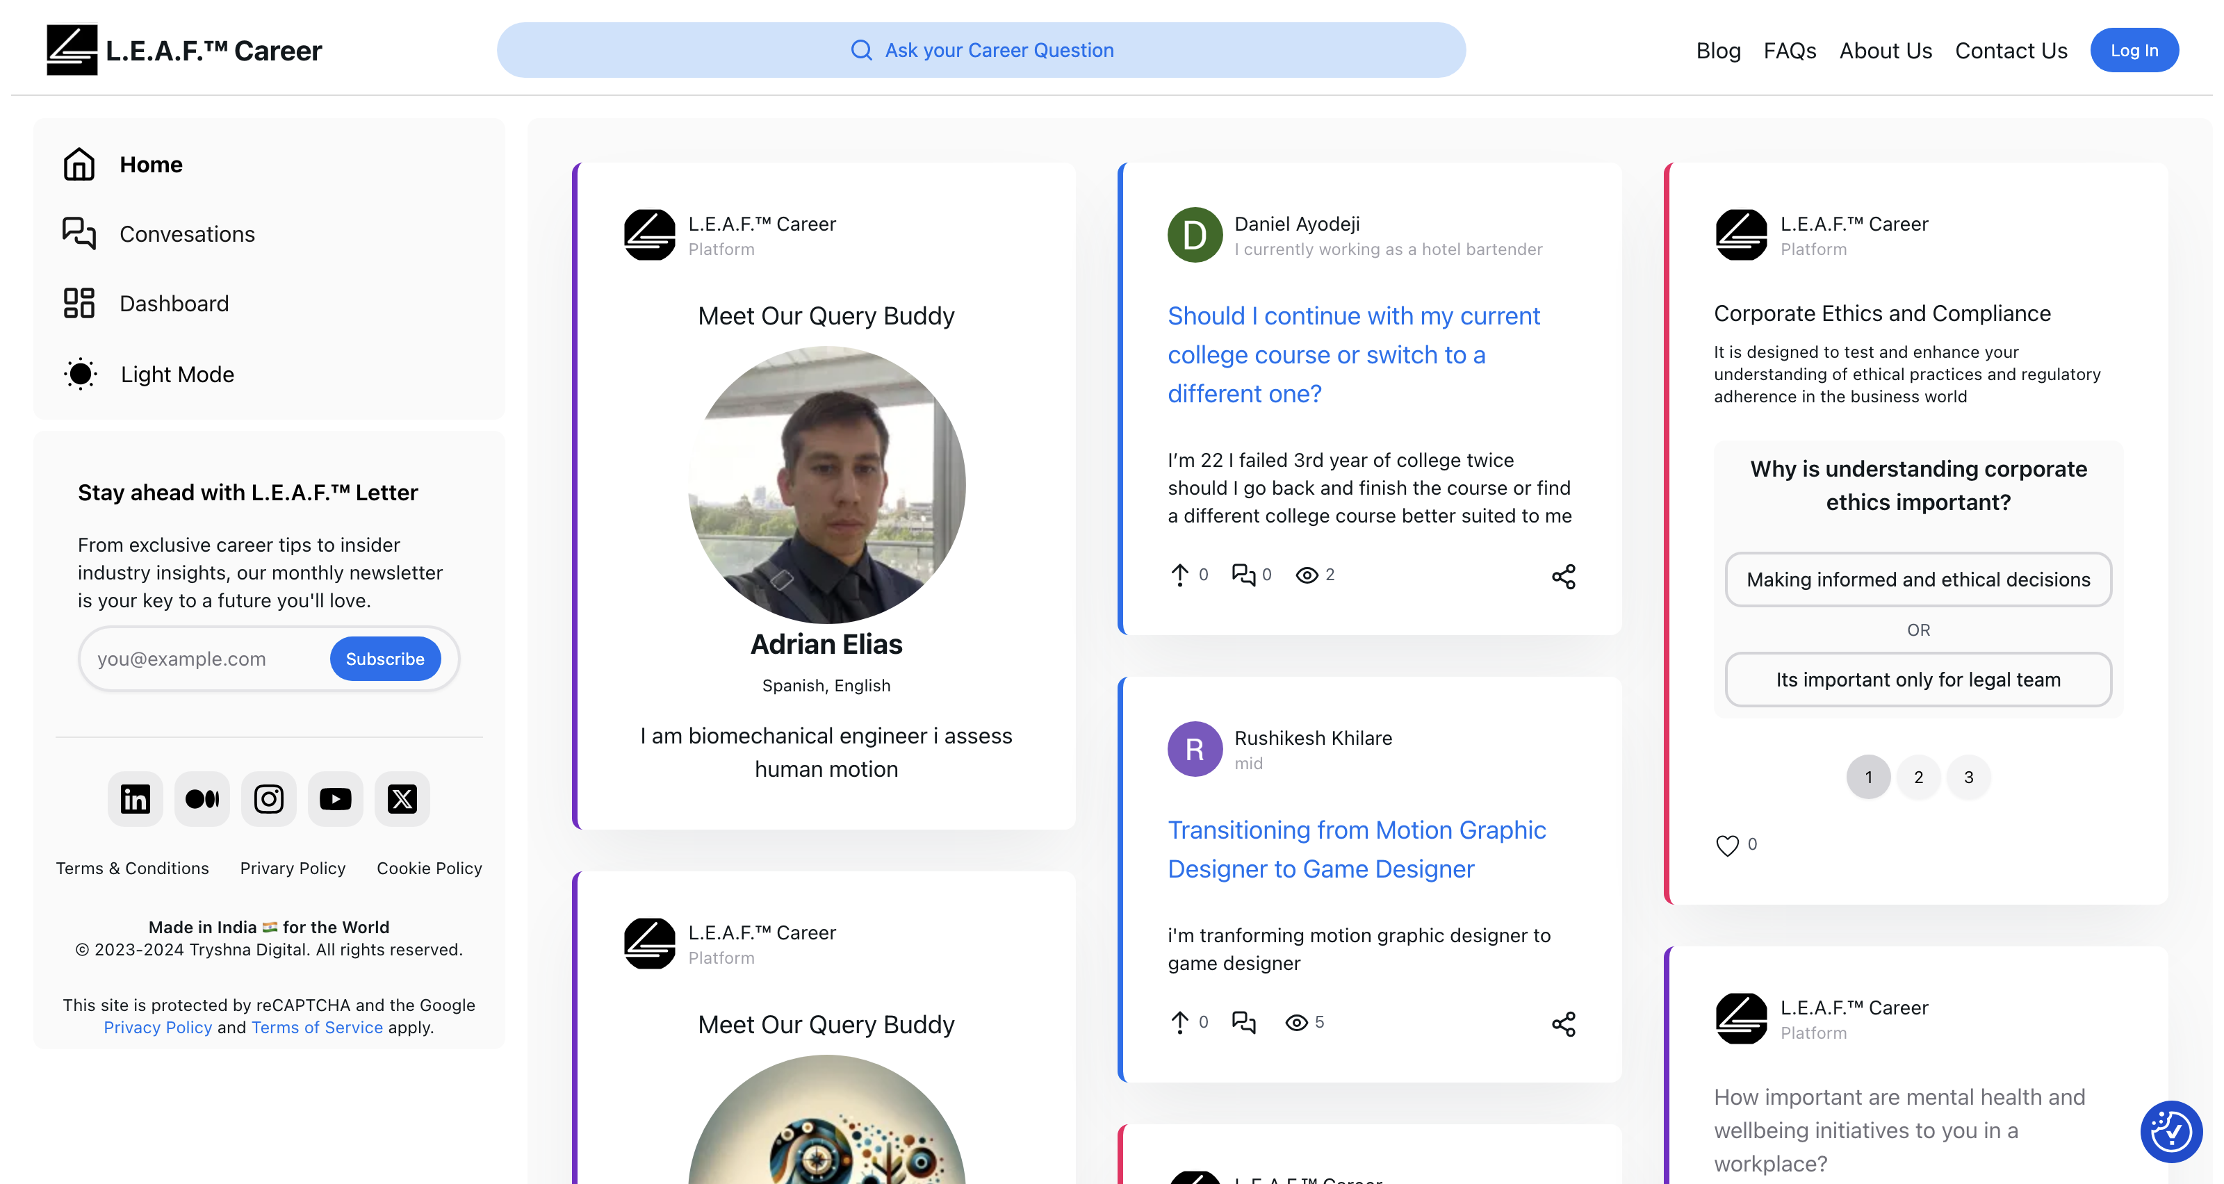Image resolution: width=2224 pixels, height=1184 pixels.
Task: Click views eye icon on Daniel's post
Action: 1307,575
